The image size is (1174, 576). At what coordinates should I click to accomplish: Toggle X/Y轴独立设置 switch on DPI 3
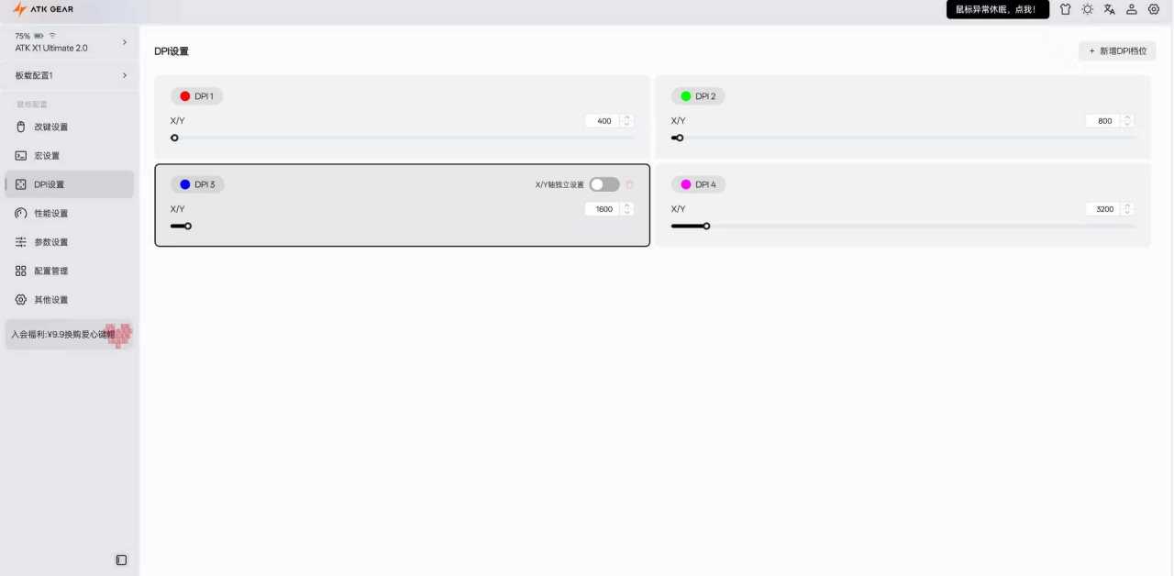click(x=604, y=184)
